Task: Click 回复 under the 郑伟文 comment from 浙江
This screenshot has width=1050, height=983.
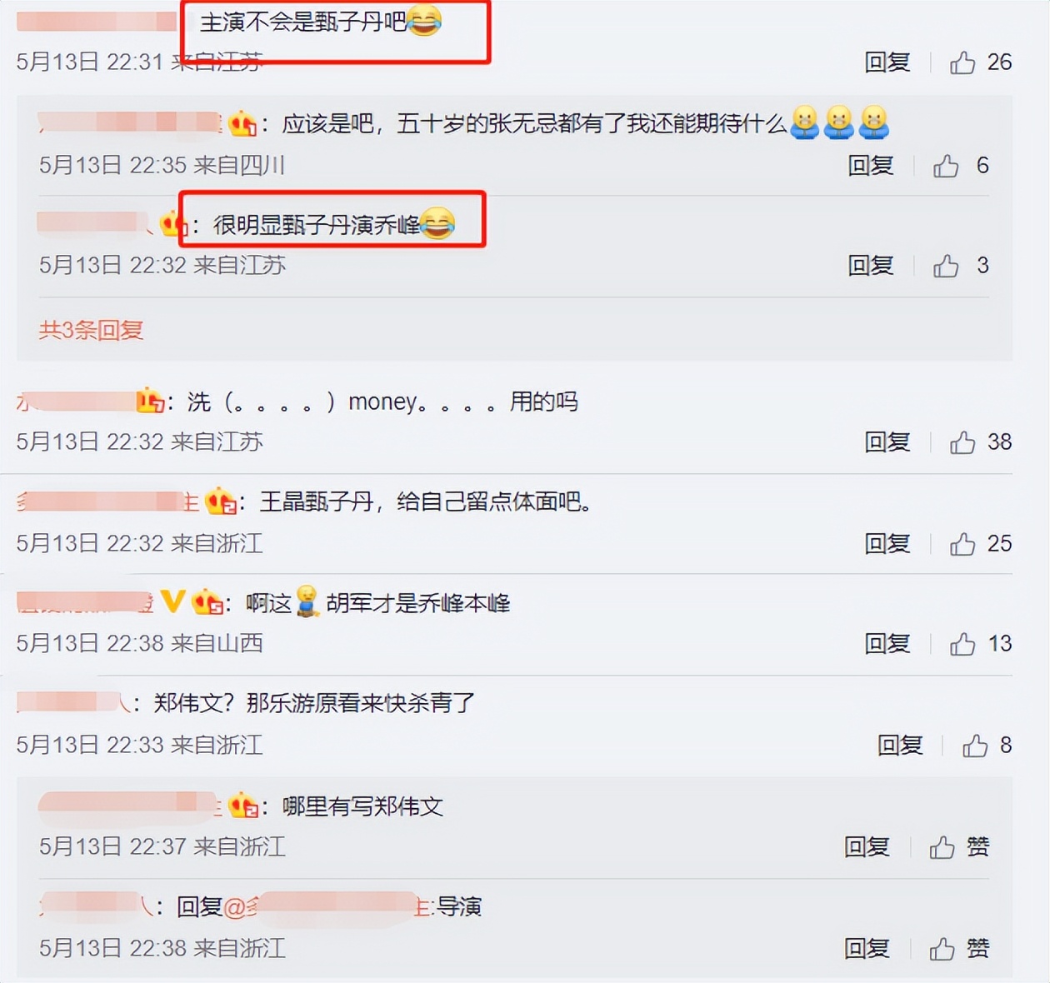Action: [x=900, y=746]
